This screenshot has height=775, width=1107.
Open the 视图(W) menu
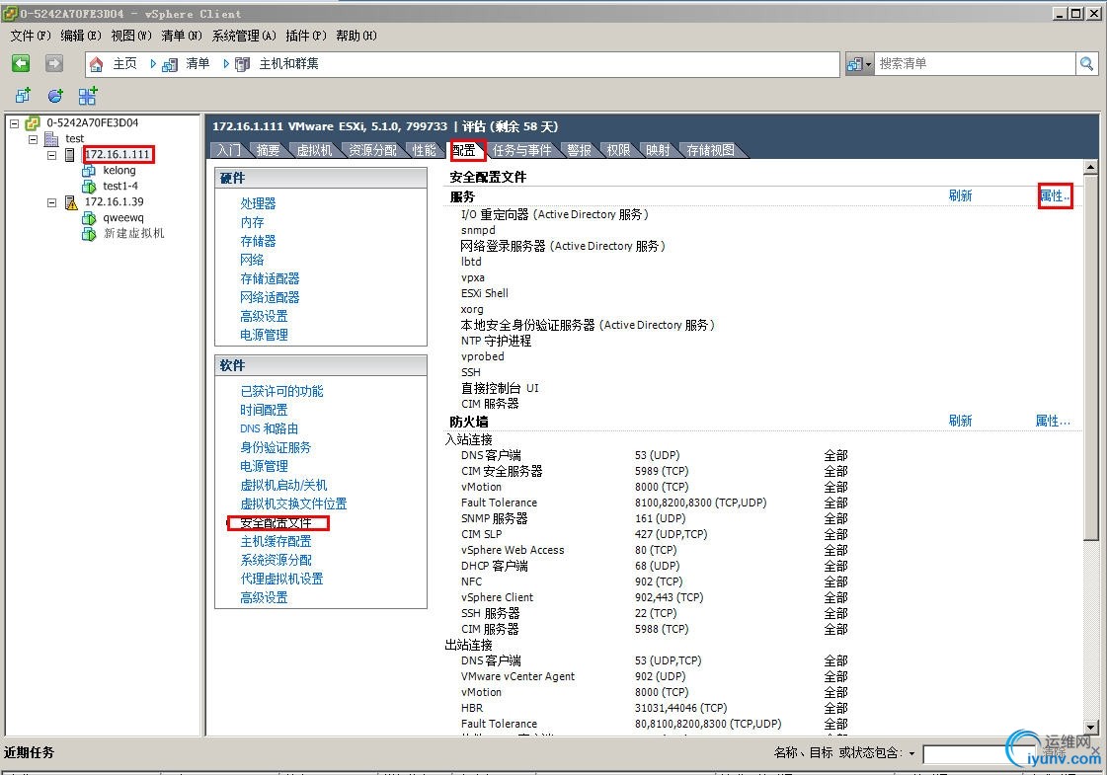131,36
